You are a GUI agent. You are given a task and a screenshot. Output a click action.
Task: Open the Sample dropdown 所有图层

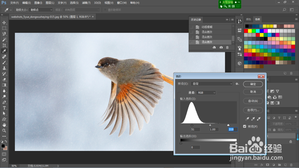click(81, 10)
